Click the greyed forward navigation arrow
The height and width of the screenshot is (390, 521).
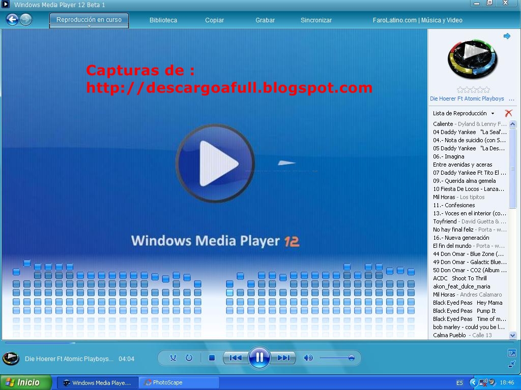click(25, 20)
